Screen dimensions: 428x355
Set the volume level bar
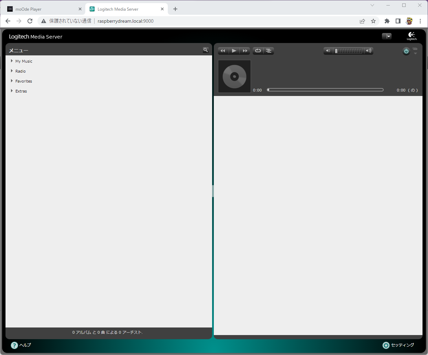348,51
